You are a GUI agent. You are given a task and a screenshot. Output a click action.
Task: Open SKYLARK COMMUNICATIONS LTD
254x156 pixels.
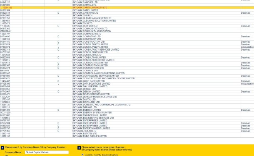point(90,29)
